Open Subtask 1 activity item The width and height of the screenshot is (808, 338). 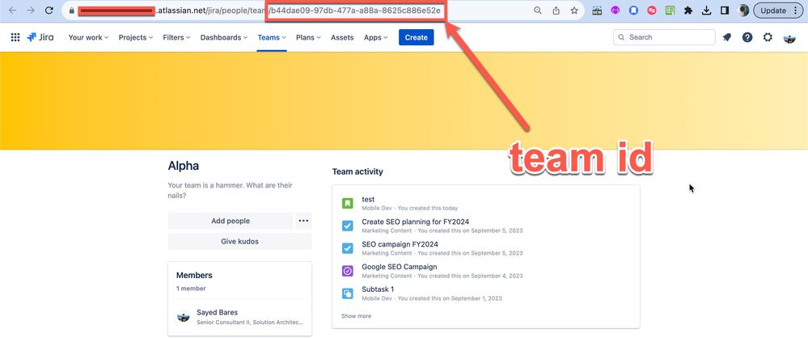tap(378, 289)
